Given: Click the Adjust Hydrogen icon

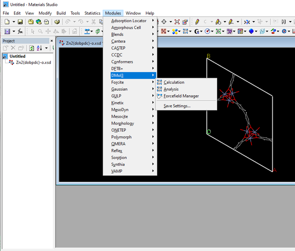Looking at the screenshot, I should coord(284,22).
